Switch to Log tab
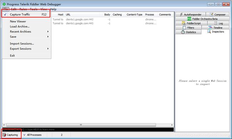The width and height of the screenshot is (232, 139). click(x=218, y=23)
